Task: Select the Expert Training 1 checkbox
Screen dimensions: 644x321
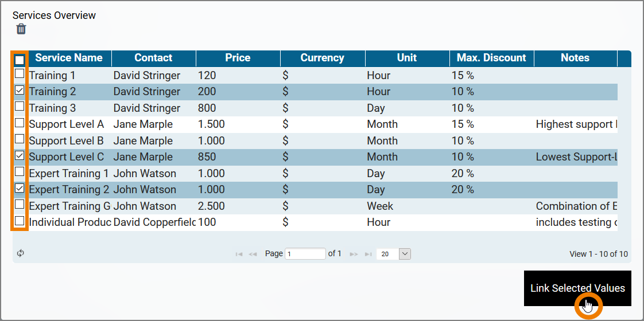Action: pyautogui.click(x=20, y=172)
